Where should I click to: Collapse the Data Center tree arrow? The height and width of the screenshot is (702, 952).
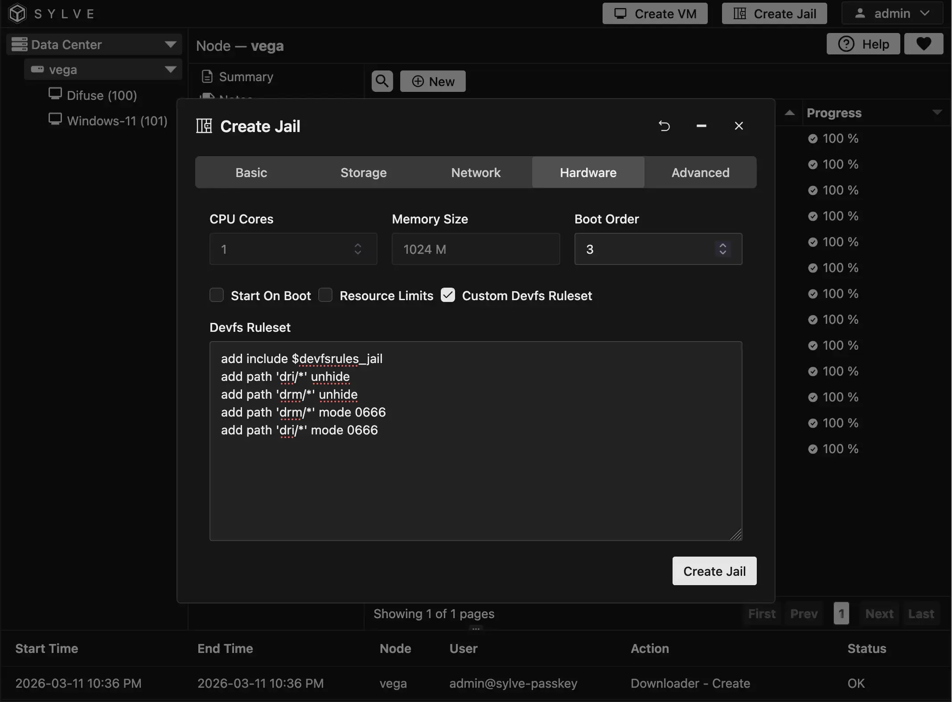click(170, 44)
